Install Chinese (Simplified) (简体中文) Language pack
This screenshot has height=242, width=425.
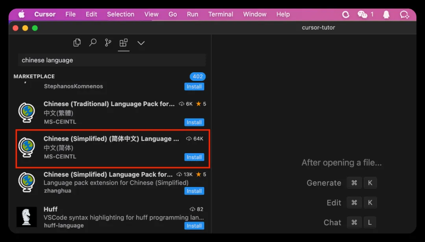click(194, 157)
